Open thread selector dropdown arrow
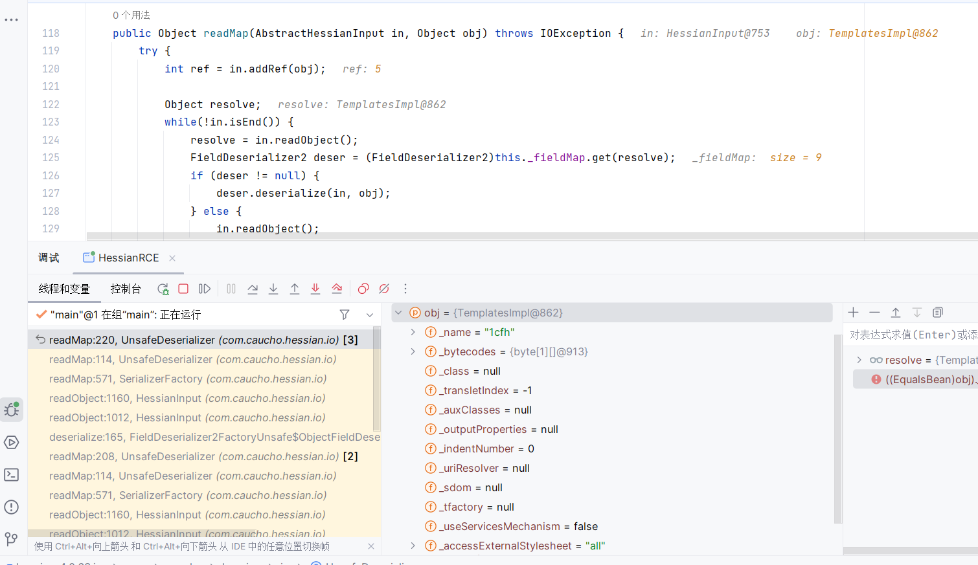This screenshot has width=978, height=565. click(x=370, y=315)
